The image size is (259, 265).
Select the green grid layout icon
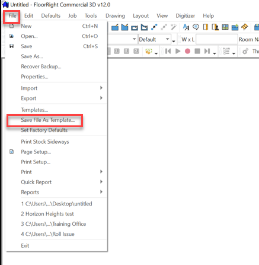click(225, 27)
